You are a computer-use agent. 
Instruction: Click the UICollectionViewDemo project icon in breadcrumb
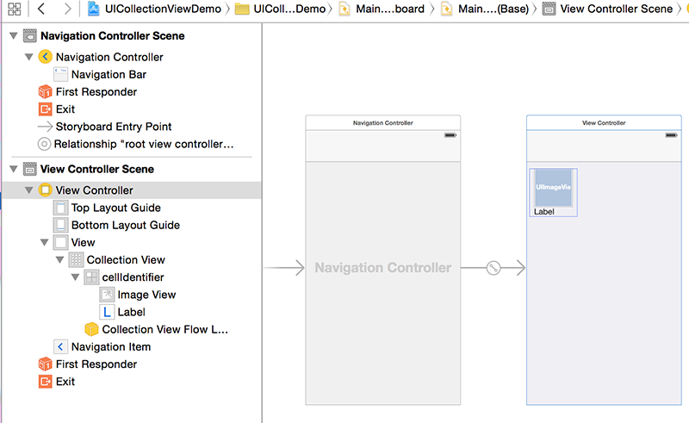93,9
